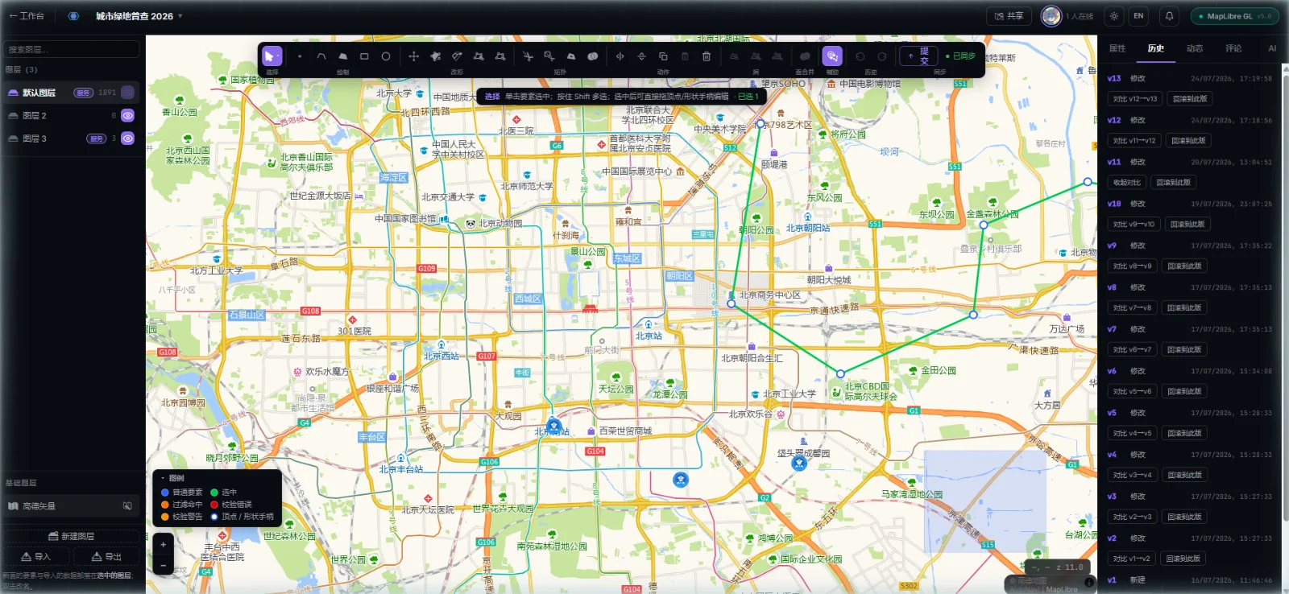
Task: Click the zoom in plus button on map
Action: click(163, 545)
